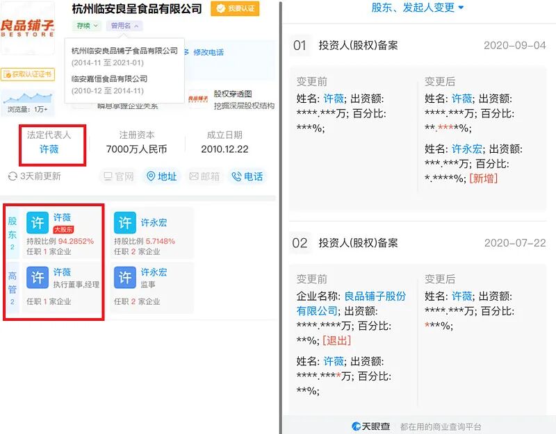Click the 修改电话 link
The height and width of the screenshot is (434, 556).
pos(208,53)
